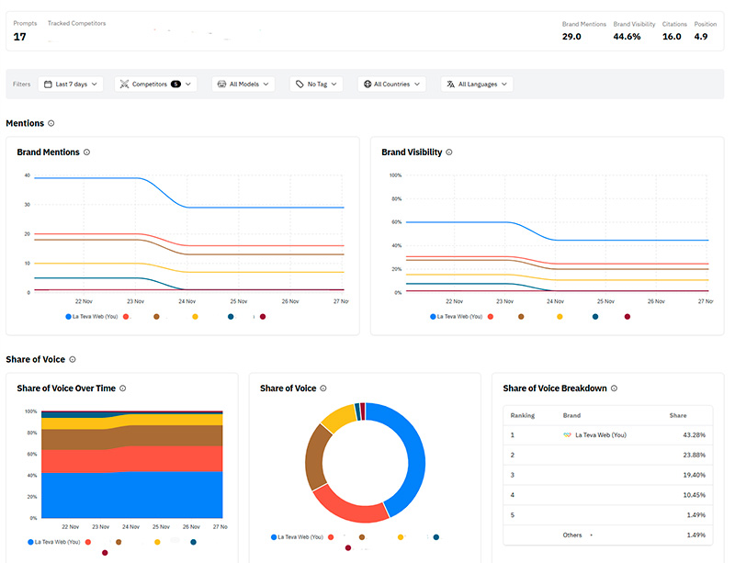The width and height of the screenshot is (735, 563).
Task: Click info icon next to Share of Voice section heading
Action: click(73, 360)
